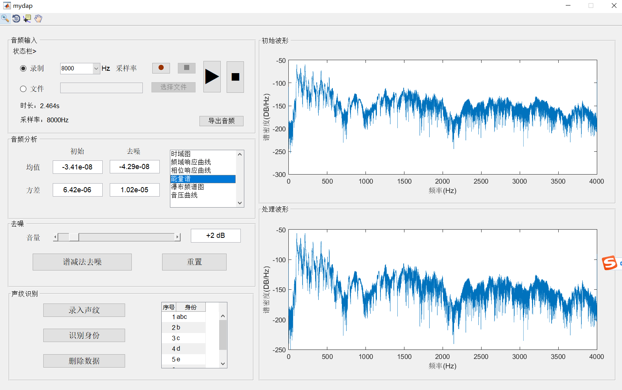Screen dimensions: 622x390
Task: Click the 身份 column header
Action: pos(191,307)
